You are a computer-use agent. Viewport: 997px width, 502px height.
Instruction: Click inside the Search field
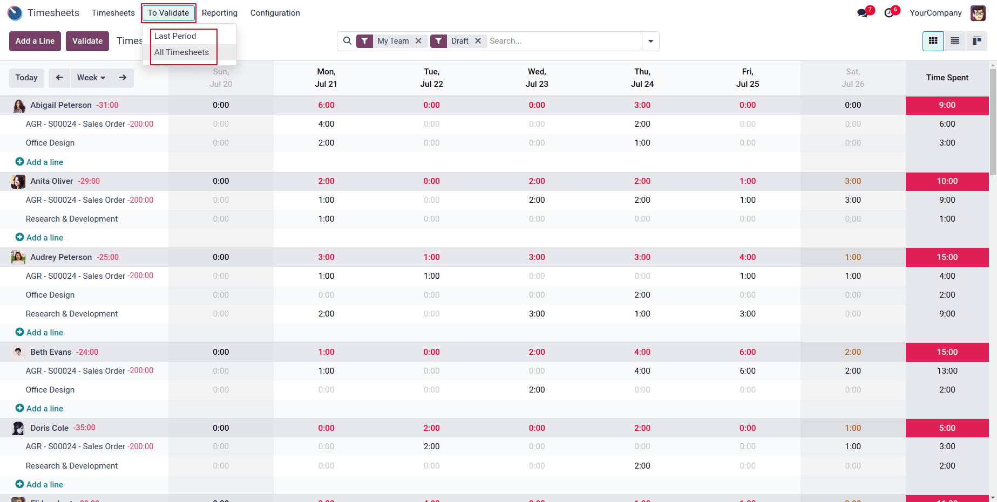click(x=540, y=40)
